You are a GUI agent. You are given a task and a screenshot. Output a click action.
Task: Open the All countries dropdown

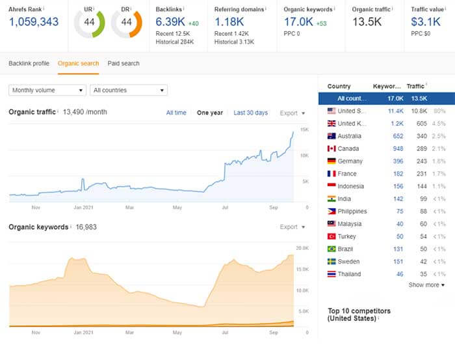[129, 90]
